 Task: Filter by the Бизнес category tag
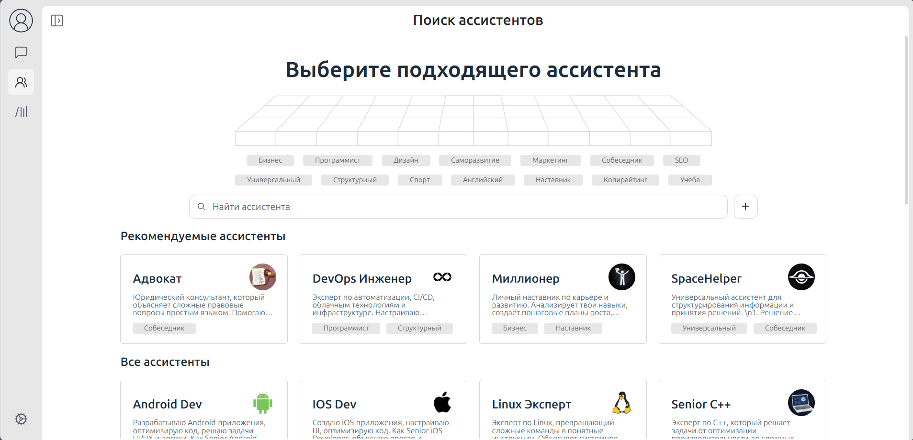coord(270,160)
